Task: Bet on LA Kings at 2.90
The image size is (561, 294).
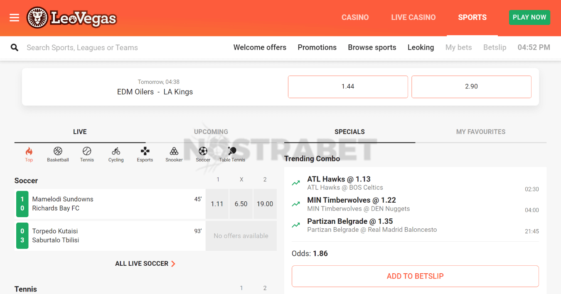Action: click(x=471, y=87)
